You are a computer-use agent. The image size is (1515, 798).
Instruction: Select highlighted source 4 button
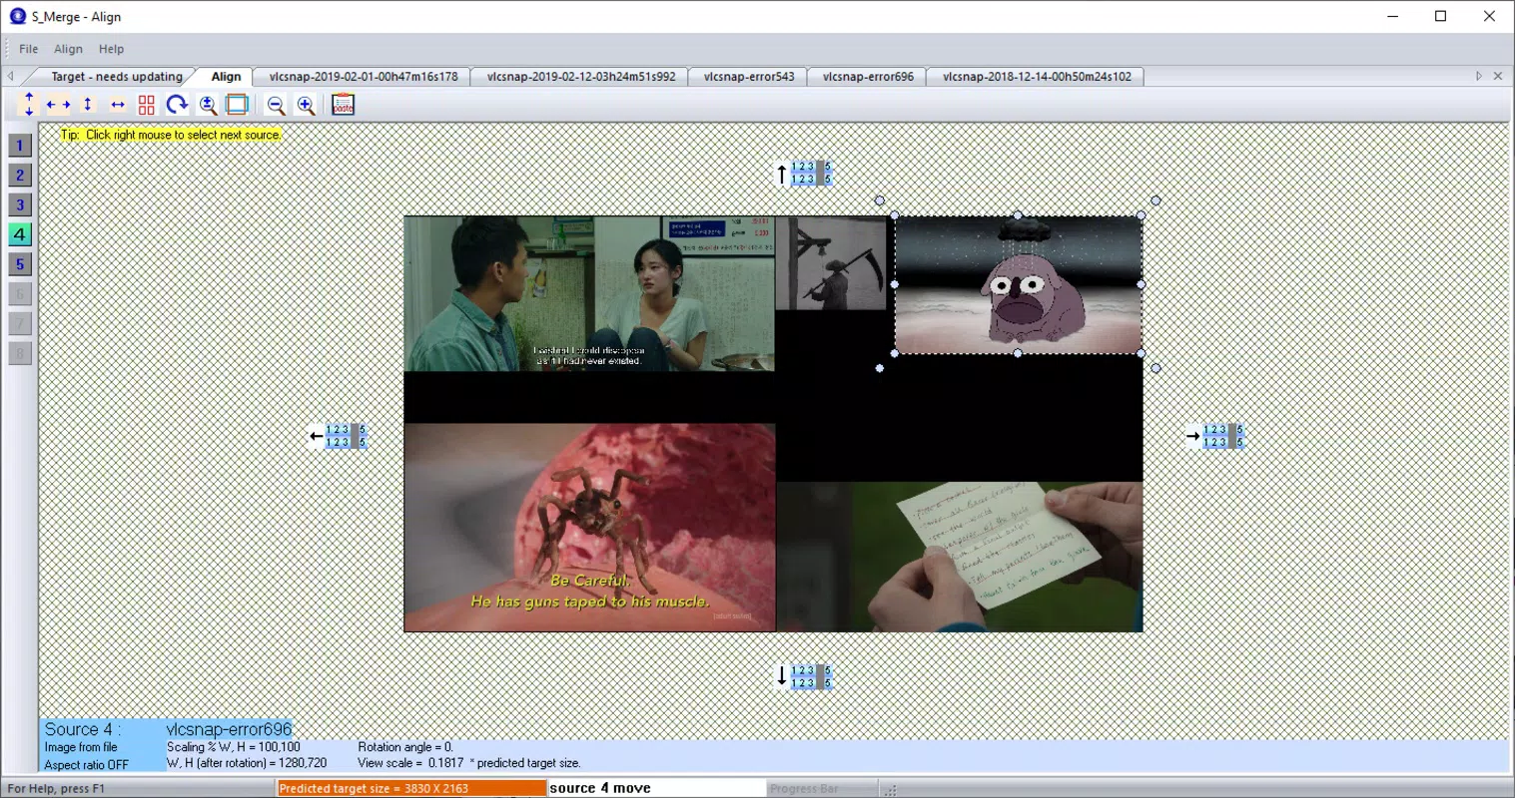coord(20,234)
